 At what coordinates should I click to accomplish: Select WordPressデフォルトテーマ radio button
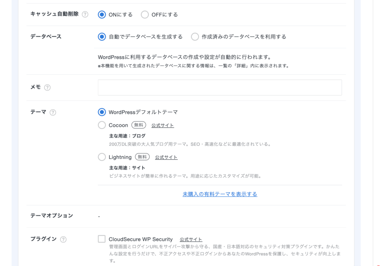102,112
